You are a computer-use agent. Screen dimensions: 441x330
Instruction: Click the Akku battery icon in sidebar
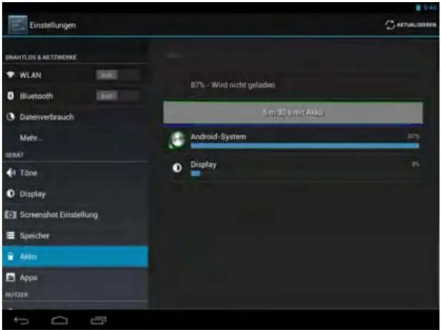tap(10, 256)
